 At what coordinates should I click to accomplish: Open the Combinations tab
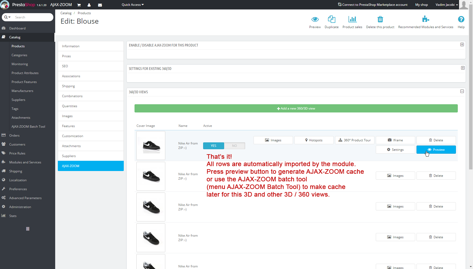91,96
